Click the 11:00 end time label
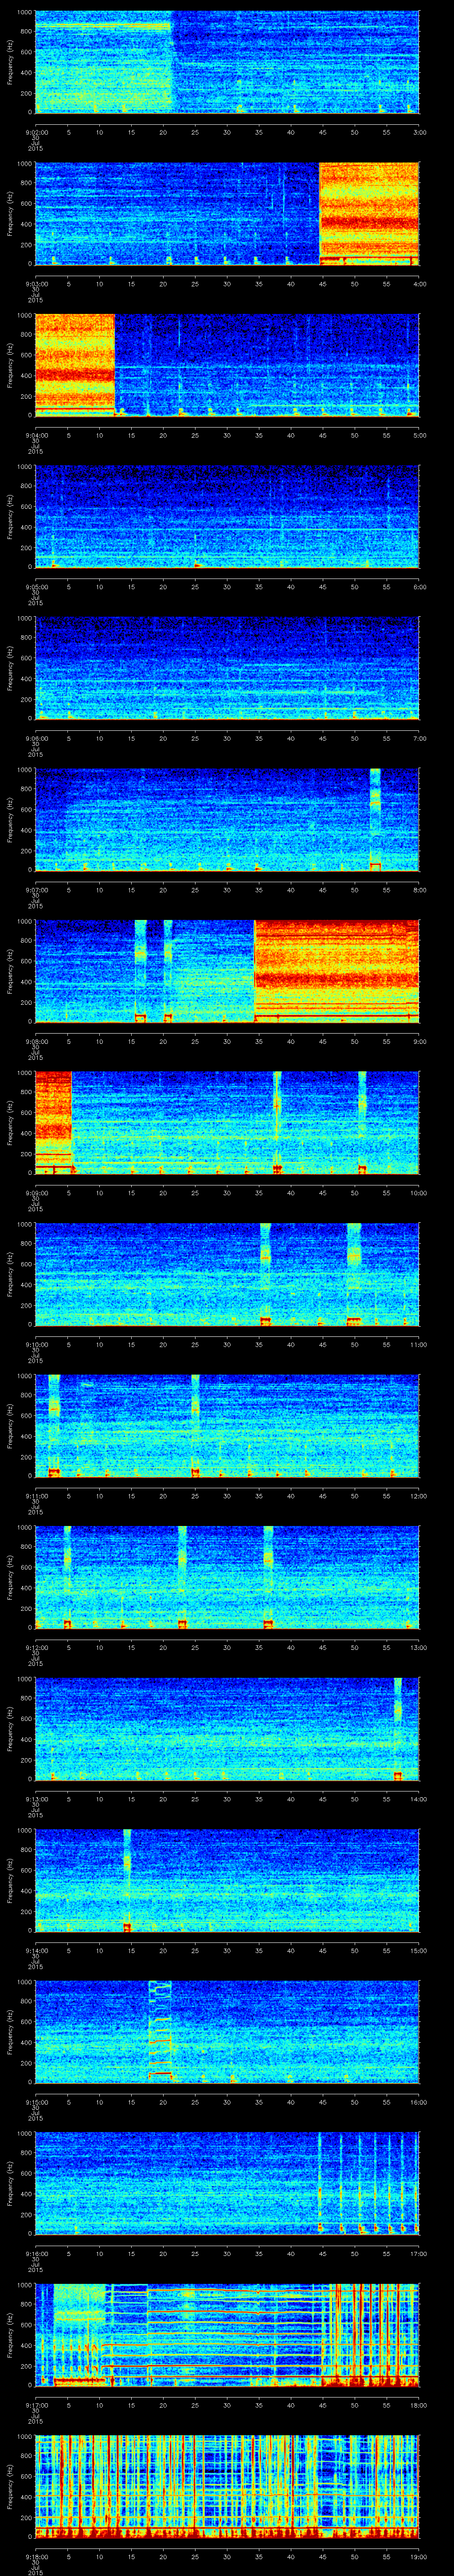 click(418, 1345)
